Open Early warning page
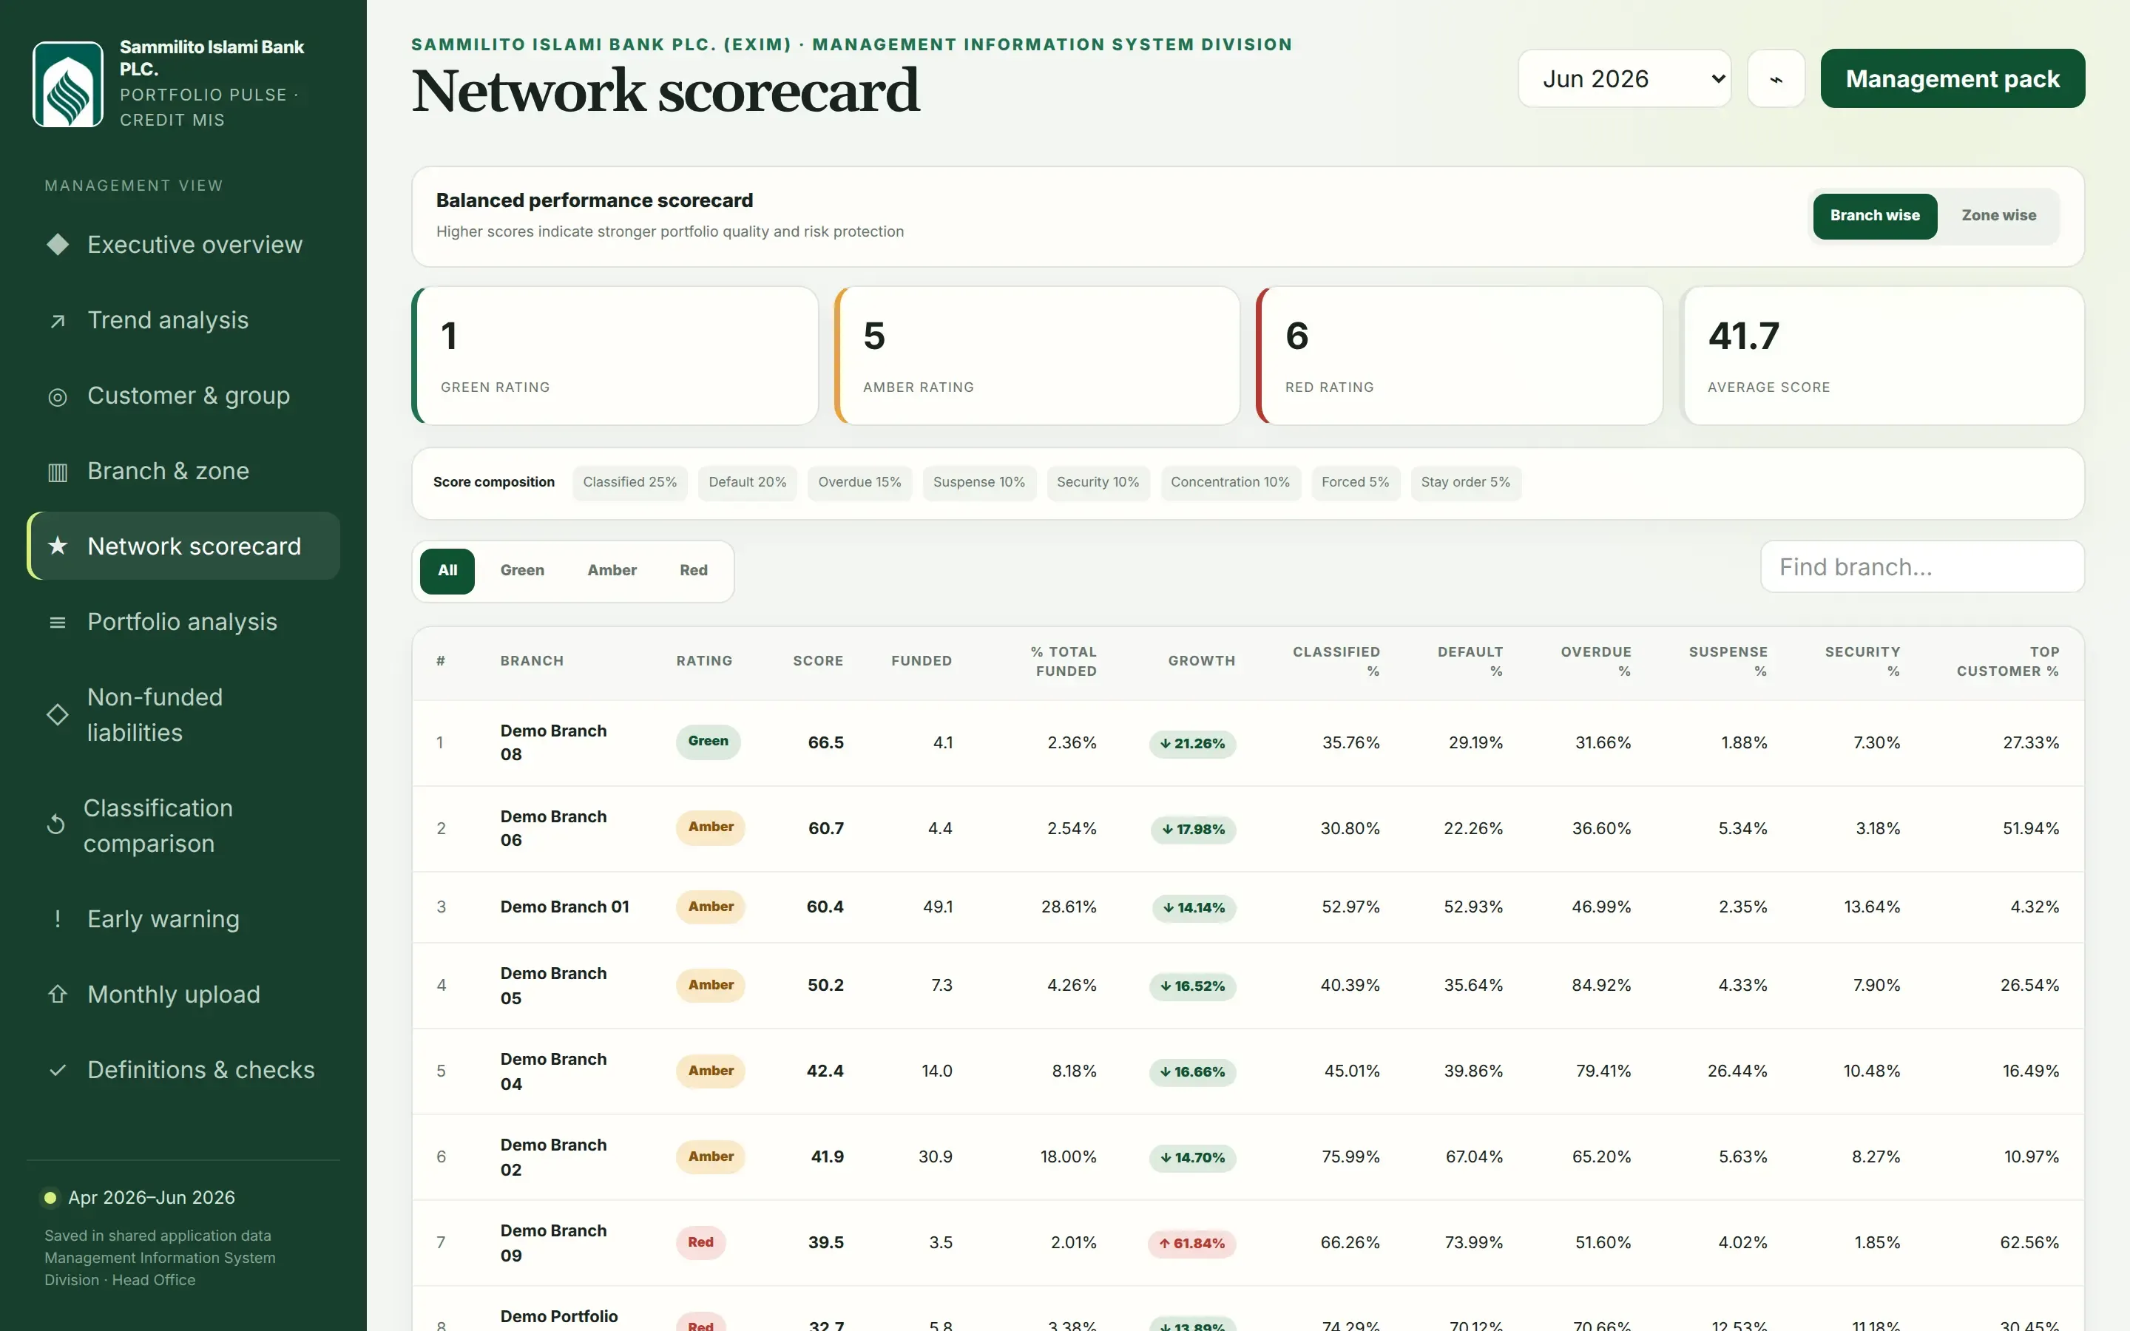This screenshot has height=1331, width=2130. pyautogui.click(x=183, y=919)
